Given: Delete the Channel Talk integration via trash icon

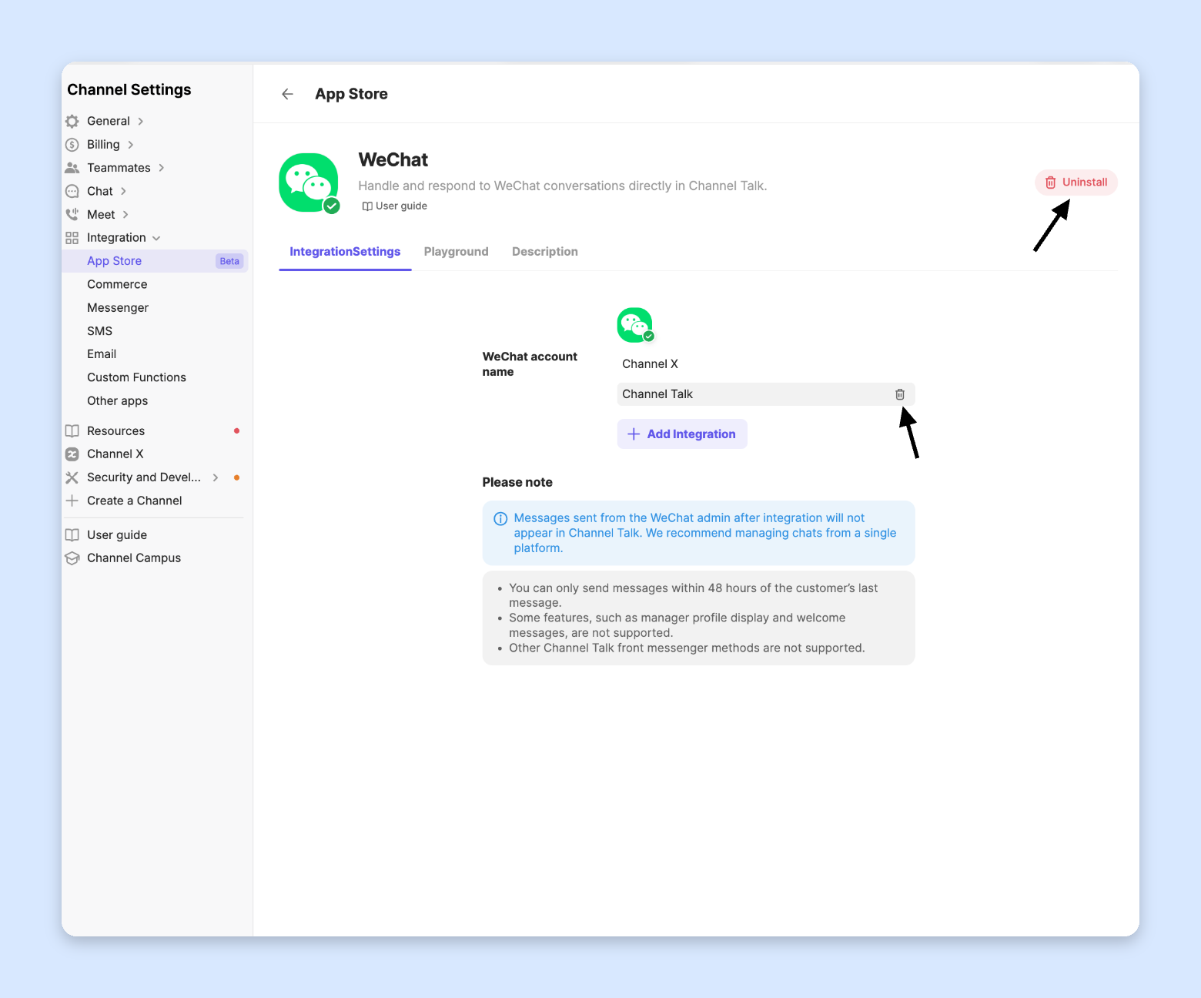Looking at the screenshot, I should pyautogui.click(x=900, y=394).
